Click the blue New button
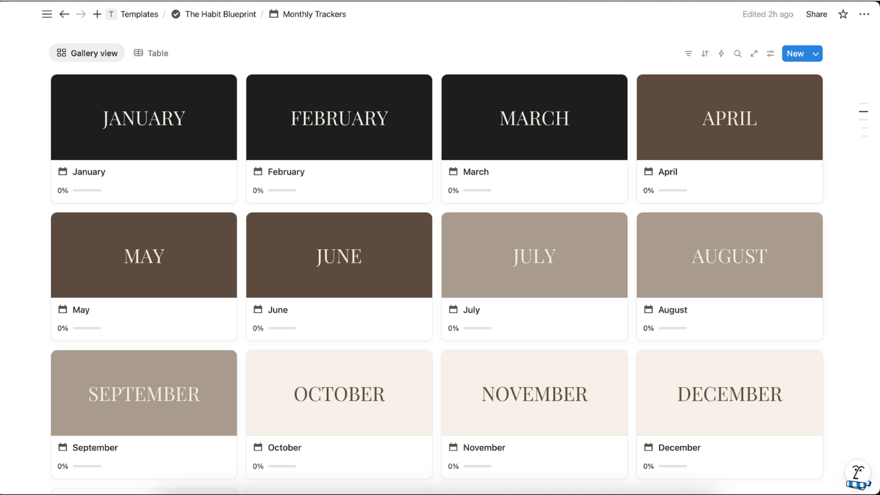880x495 pixels. click(795, 54)
